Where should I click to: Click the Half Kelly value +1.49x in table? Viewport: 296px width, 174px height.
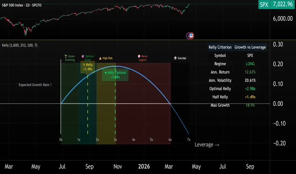click(250, 97)
